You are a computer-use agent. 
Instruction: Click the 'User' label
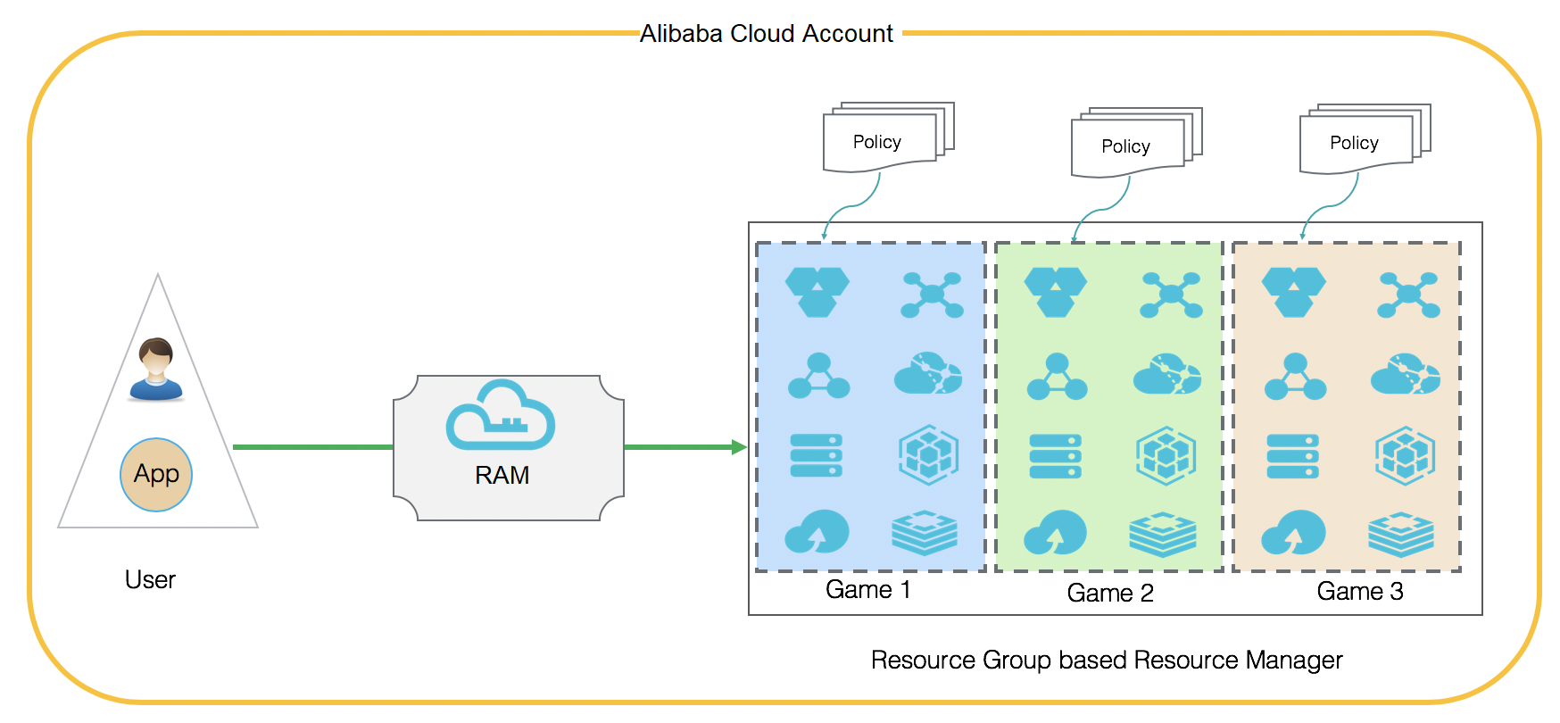tap(150, 580)
